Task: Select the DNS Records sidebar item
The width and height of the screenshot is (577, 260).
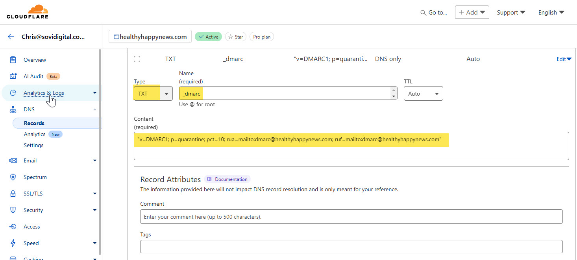Action: coord(55,123)
